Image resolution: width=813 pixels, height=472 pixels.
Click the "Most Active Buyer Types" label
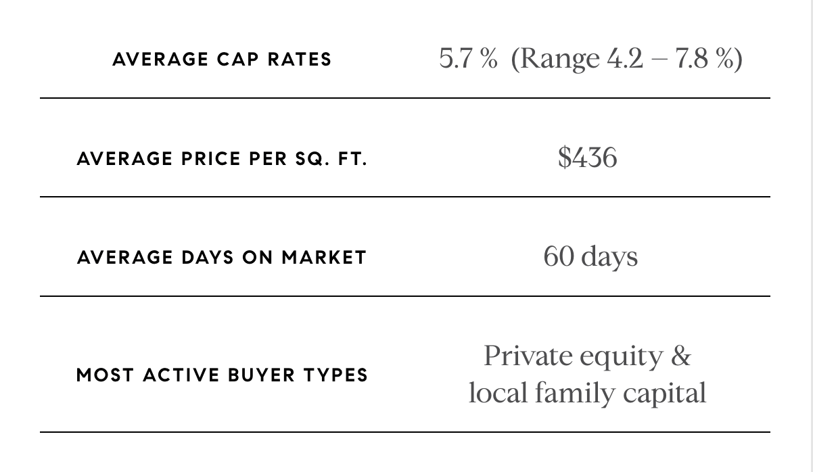coord(222,375)
